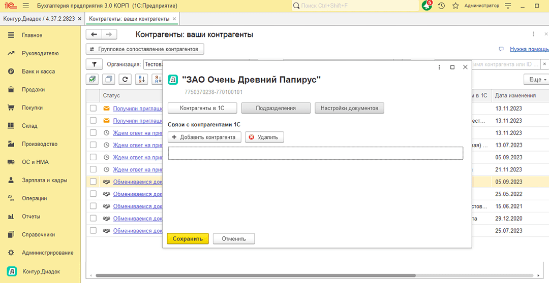Click Групповое сопоставление контрагентов button
The width and height of the screenshot is (549, 283).
coord(145,49)
